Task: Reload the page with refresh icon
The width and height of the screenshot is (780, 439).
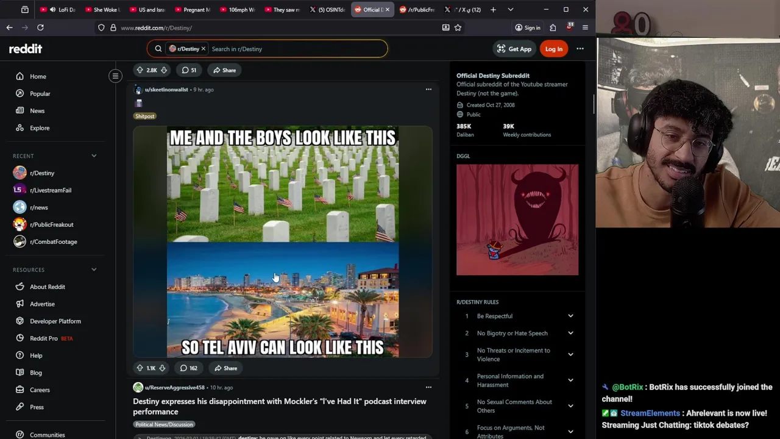Action: coord(40,27)
